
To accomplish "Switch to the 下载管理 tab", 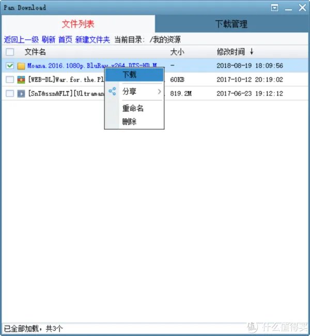I will pyautogui.click(x=231, y=24).
